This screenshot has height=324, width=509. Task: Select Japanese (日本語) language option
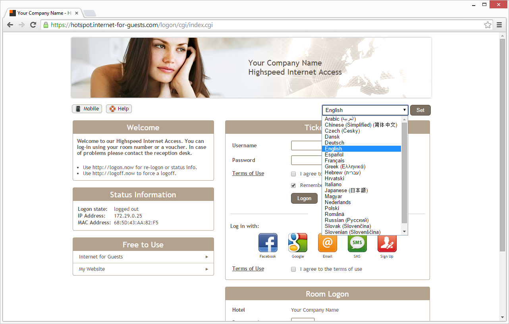point(361,191)
